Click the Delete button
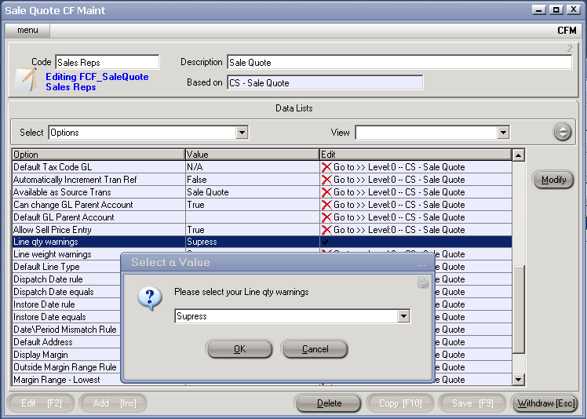 click(x=329, y=403)
